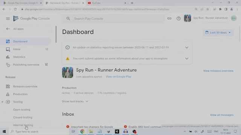241x135 pixels.
Task: Open Production in the sidebar
Action: point(26,94)
